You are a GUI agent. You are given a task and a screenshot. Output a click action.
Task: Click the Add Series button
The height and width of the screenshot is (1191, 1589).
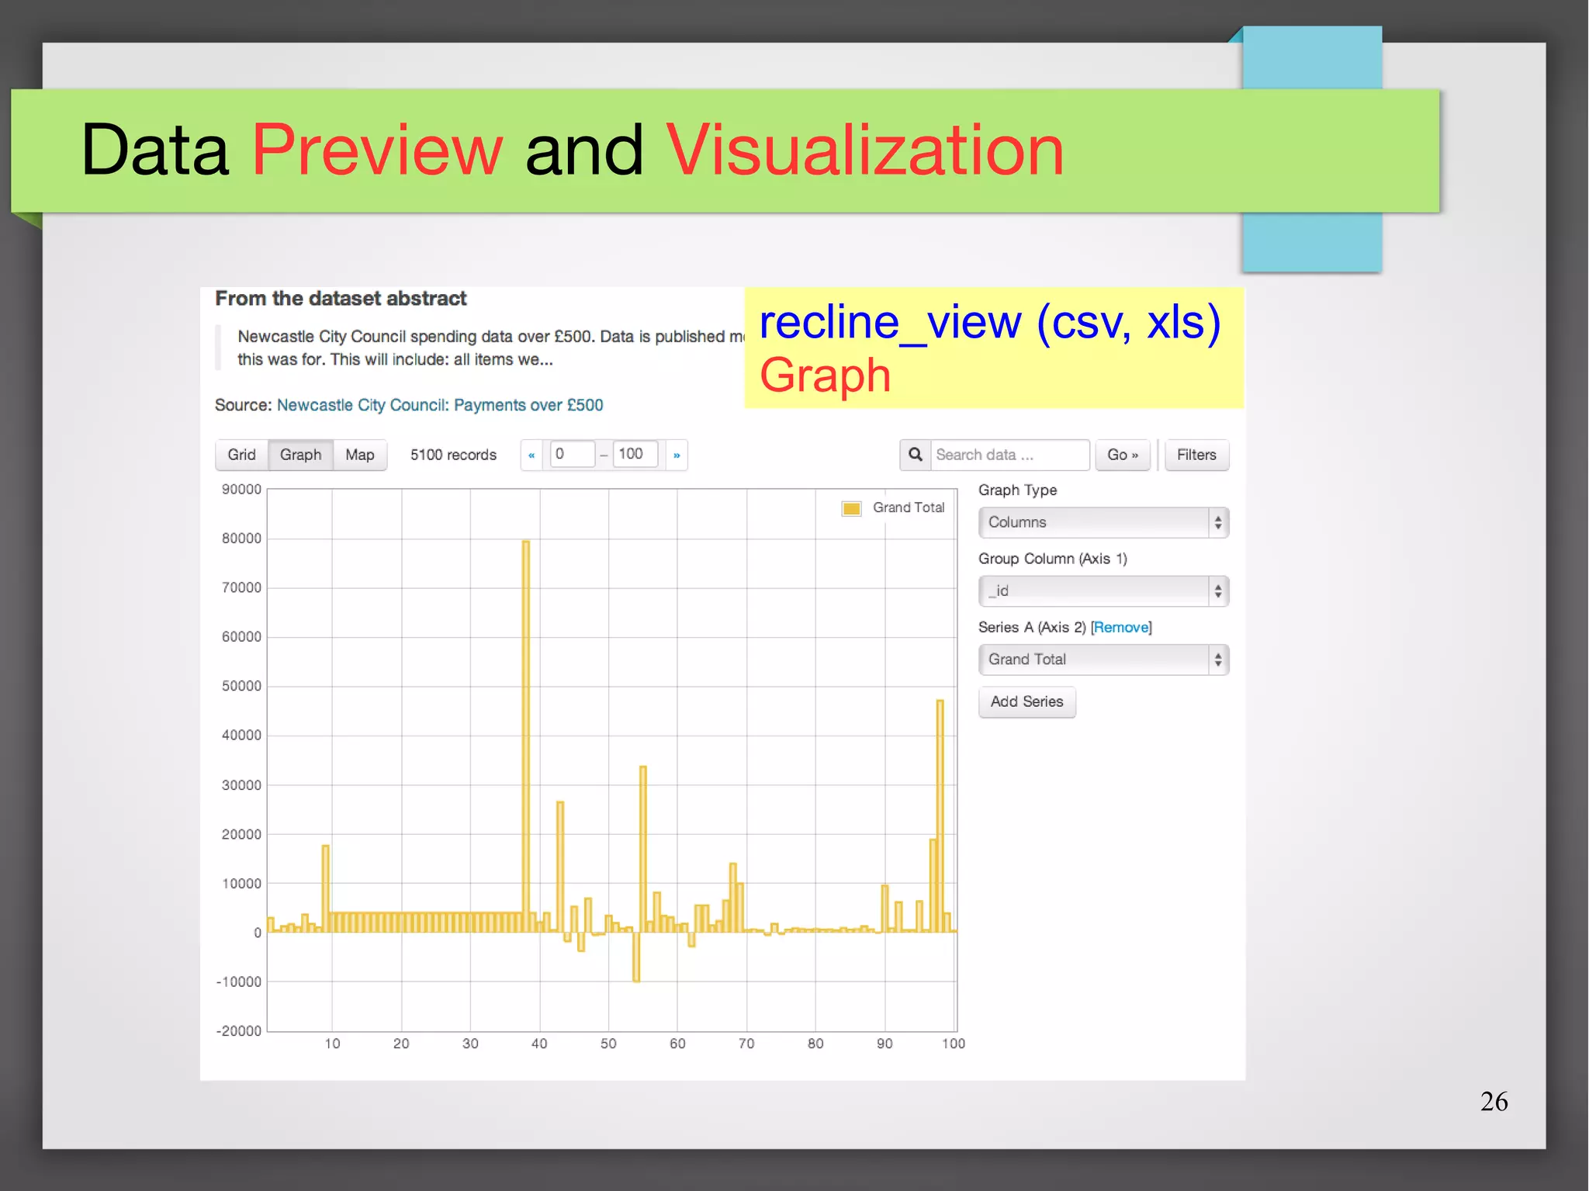(x=1026, y=701)
